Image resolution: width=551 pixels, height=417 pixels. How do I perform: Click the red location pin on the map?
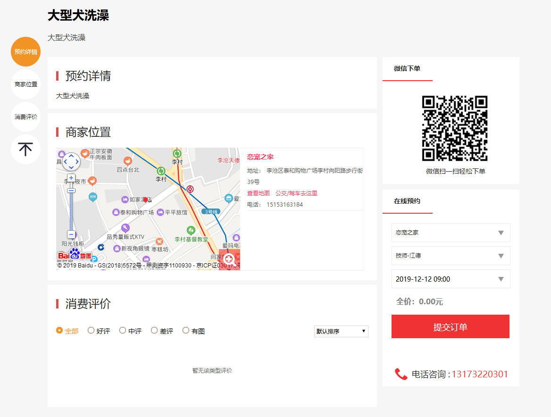point(145,200)
